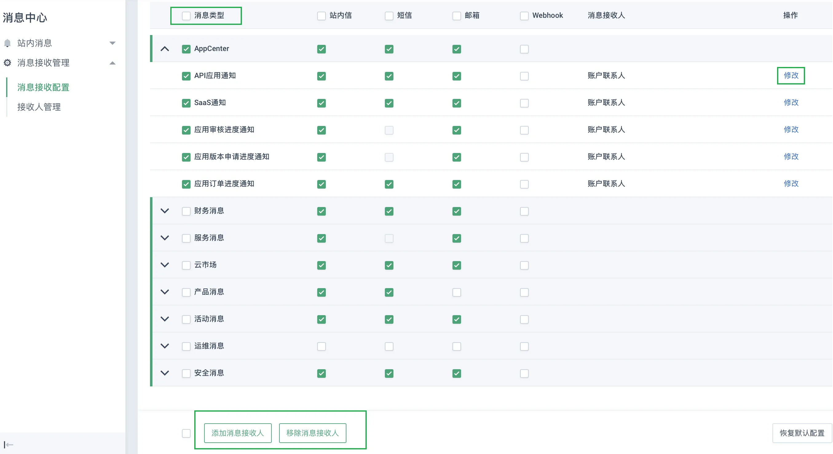
Task: Enable Webhook for 财务消息
Action: (x=524, y=211)
